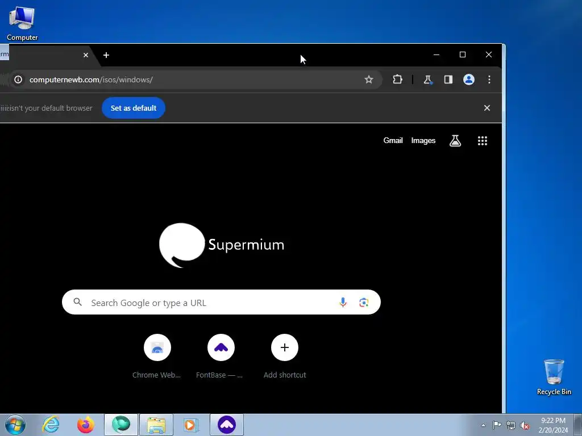Open the Chrome Labs flask icon in toolbar

[427, 79]
